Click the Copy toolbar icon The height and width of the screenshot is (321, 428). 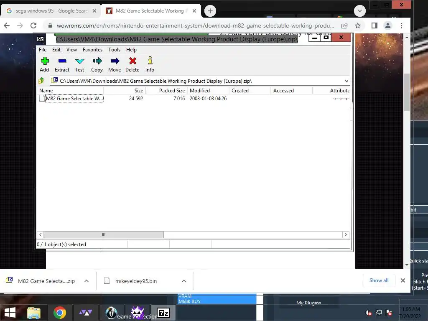(x=97, y=64)
